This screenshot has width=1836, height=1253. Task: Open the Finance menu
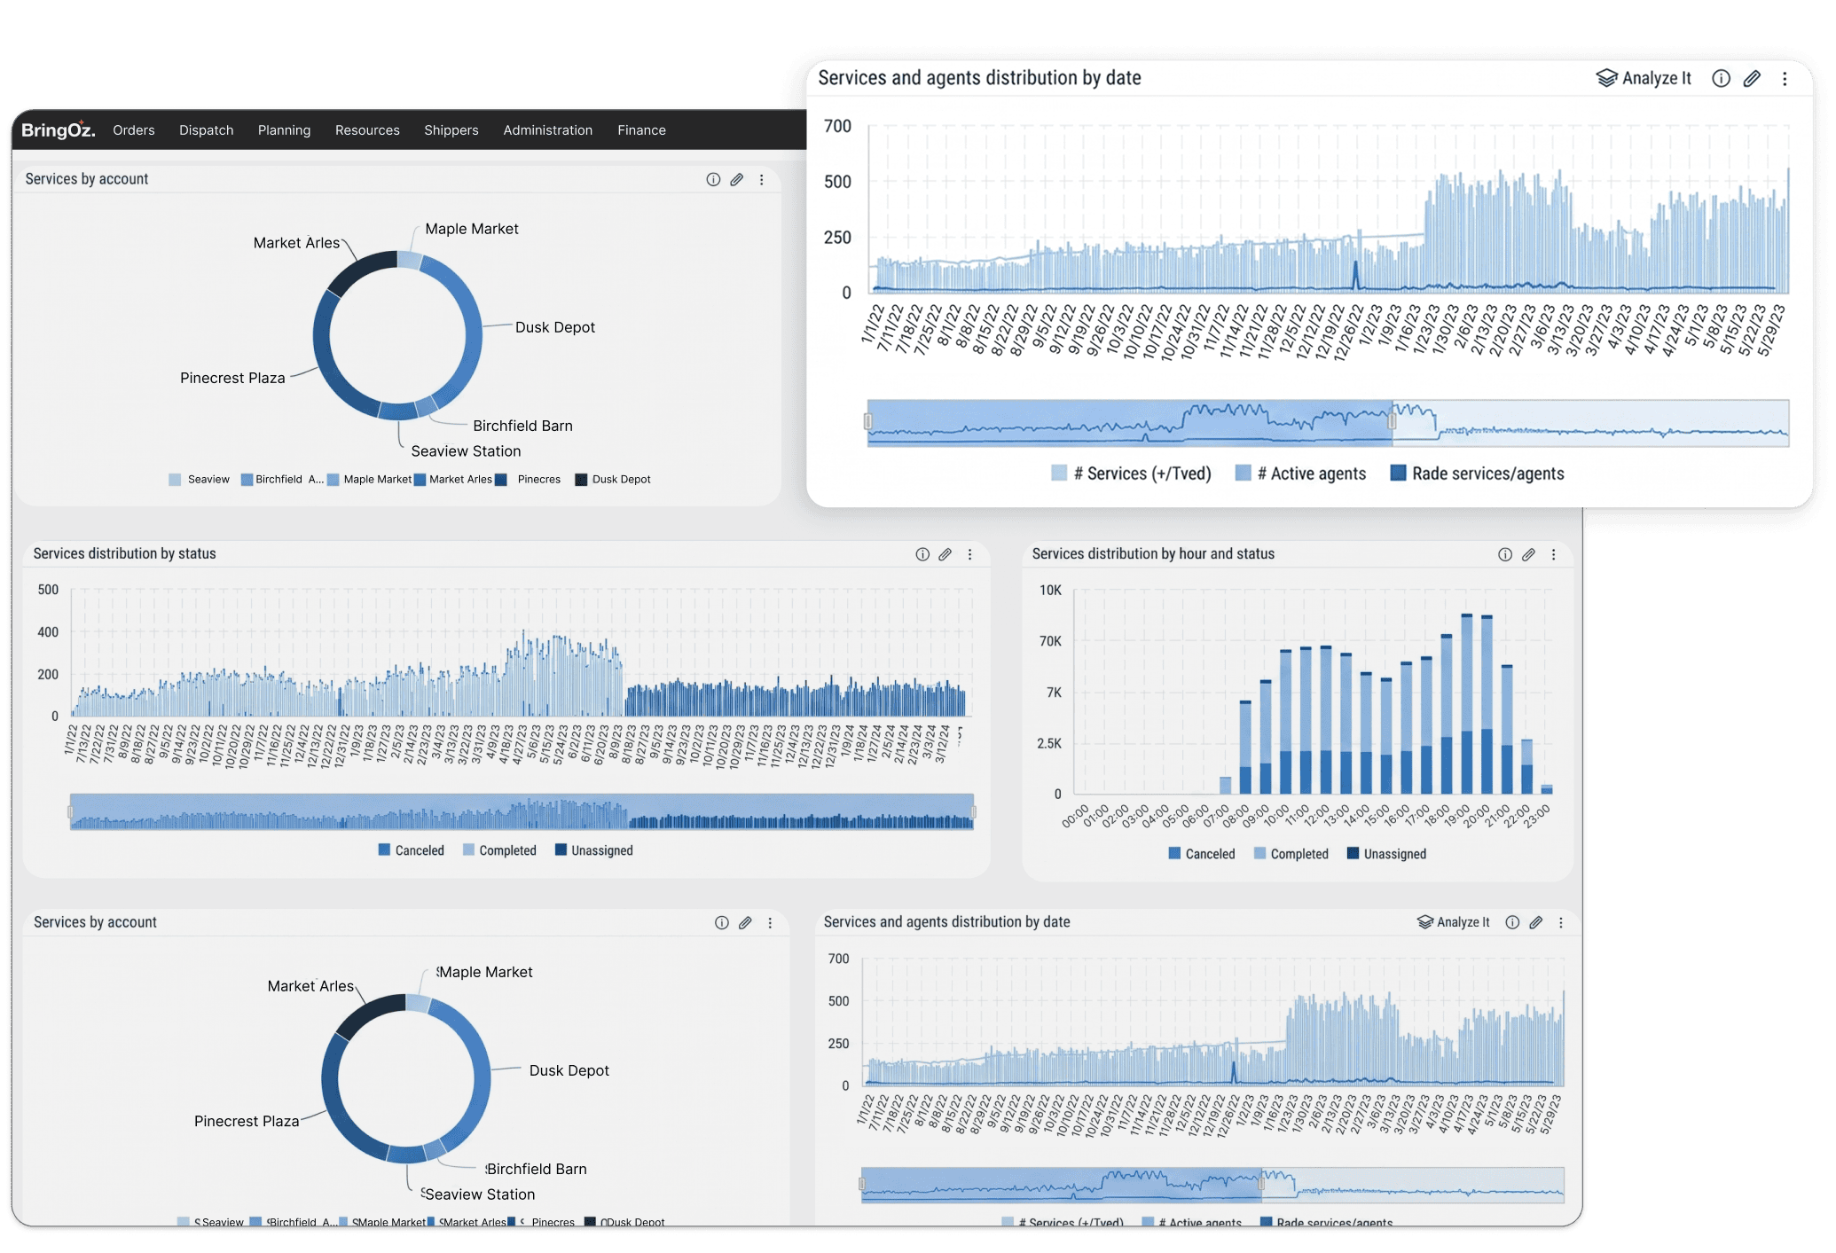642,130
